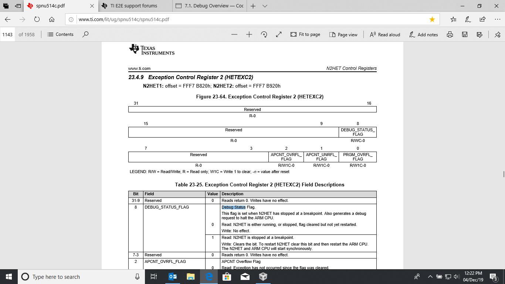Viewport: 505px width, 284px height.
Task: Click the Save As icon in PDF toolbar
Action: tap(479, 34)
